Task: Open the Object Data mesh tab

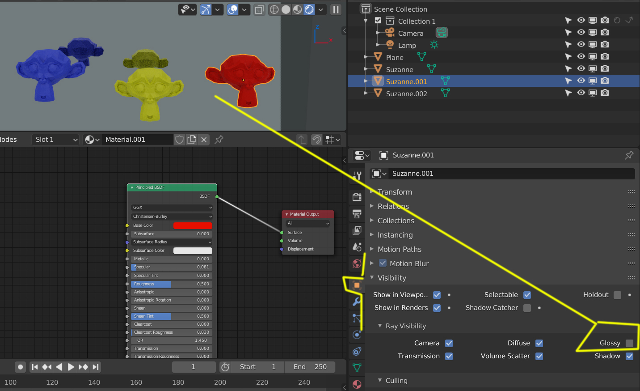Action: click(357, 368)
